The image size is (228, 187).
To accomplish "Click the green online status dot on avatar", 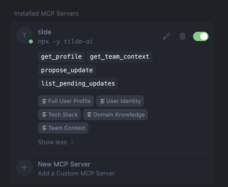I will pos(31,41).
